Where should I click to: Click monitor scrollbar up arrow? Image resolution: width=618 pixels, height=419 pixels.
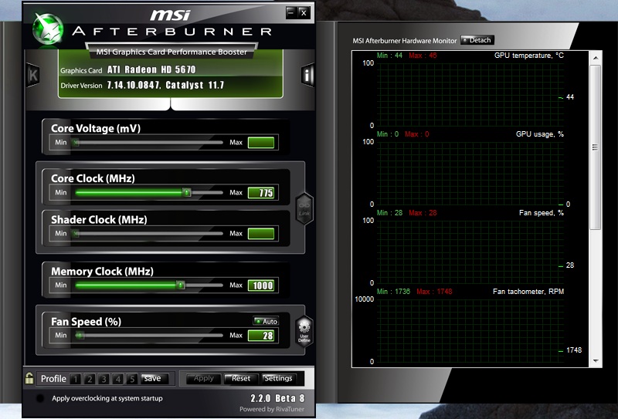click(596, 58)
